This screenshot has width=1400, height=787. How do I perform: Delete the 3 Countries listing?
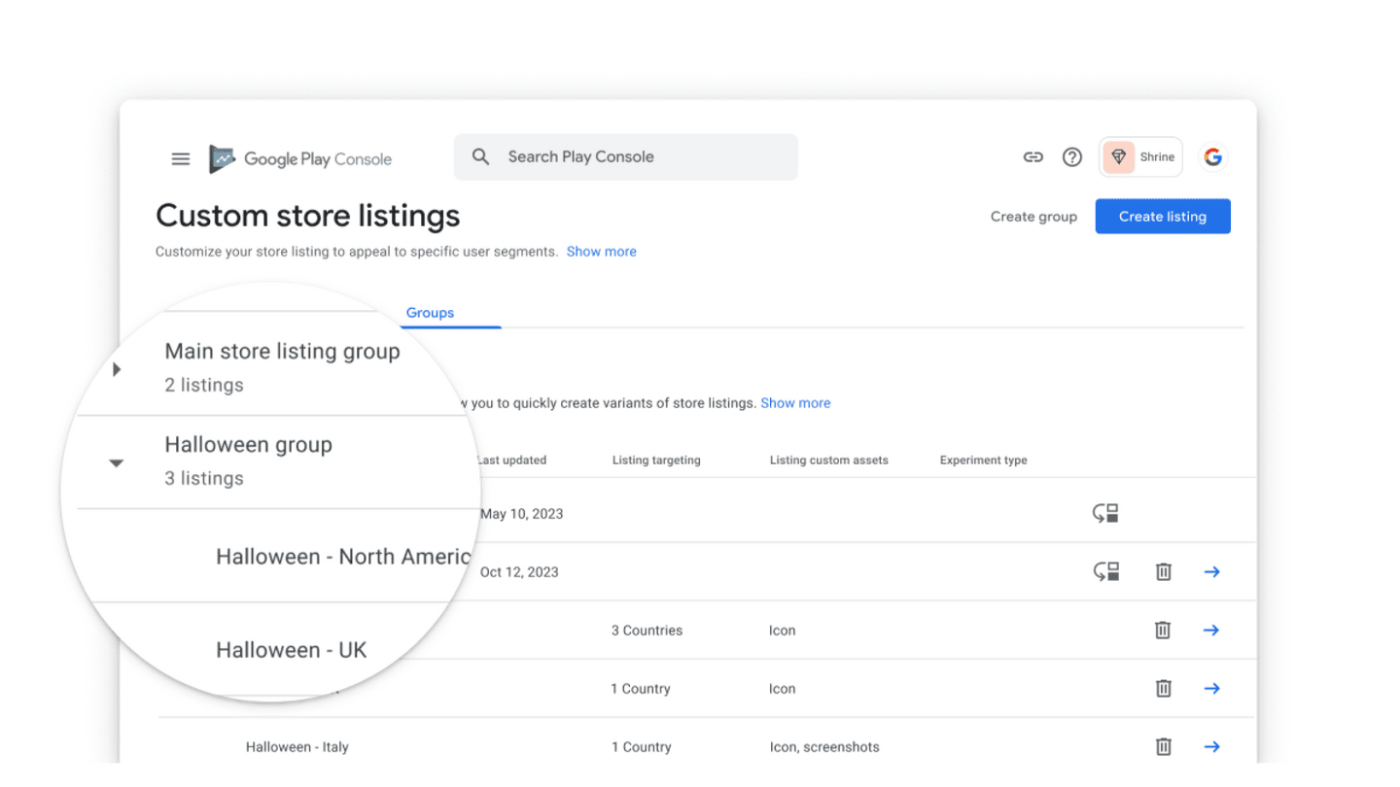1163,631
